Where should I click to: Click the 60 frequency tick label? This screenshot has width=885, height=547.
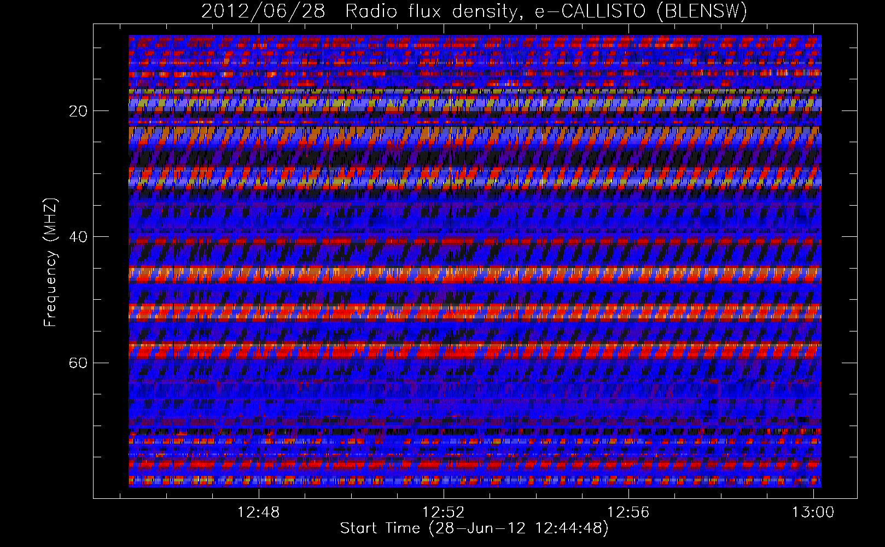click(x=77, y=363)
